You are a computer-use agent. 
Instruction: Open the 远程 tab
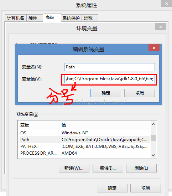coord(90,18)
